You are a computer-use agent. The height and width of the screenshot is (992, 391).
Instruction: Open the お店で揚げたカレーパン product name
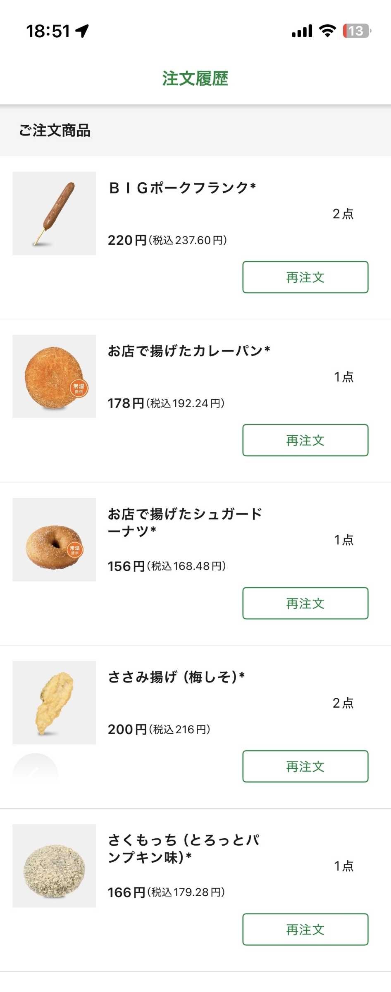point(189,351)
